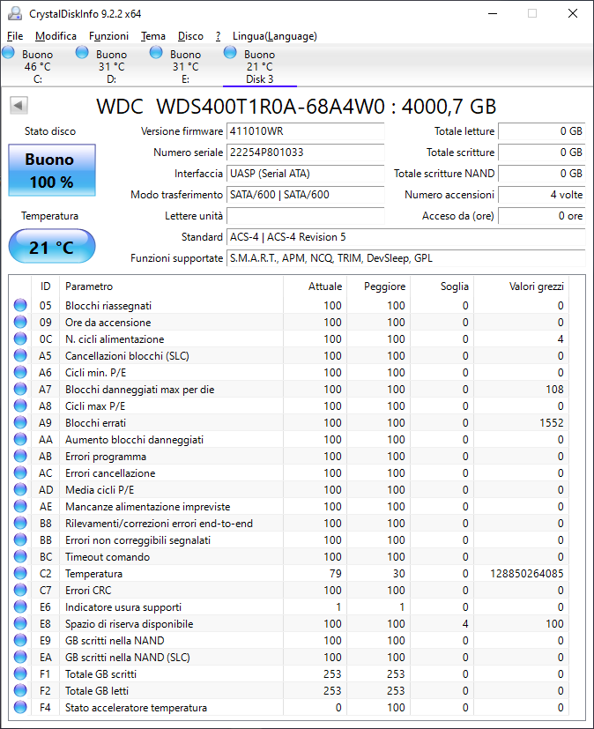Switch to disk D: tab
594x729 pixels.
(x=112, y=66)
